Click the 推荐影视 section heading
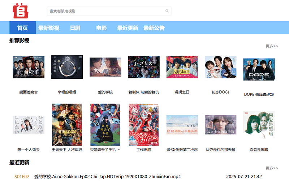The image size is (289, 181). click(19, 40)
